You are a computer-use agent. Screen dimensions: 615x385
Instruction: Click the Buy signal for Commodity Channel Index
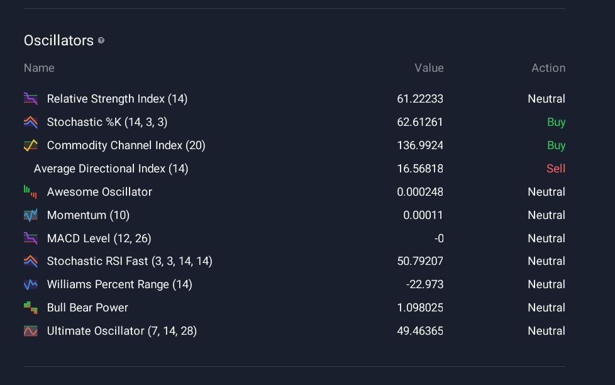coord(556,145)
